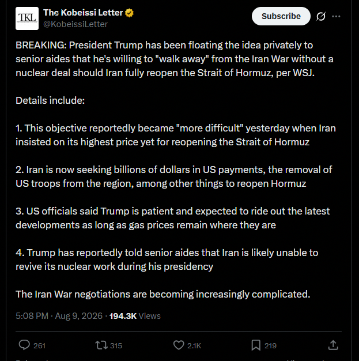Click the closing Iran War negotiations sentence

tap(163, 294)
